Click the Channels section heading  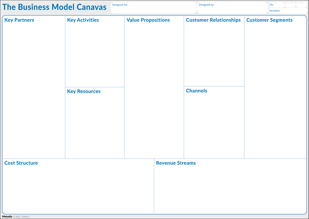click(196, 91)
